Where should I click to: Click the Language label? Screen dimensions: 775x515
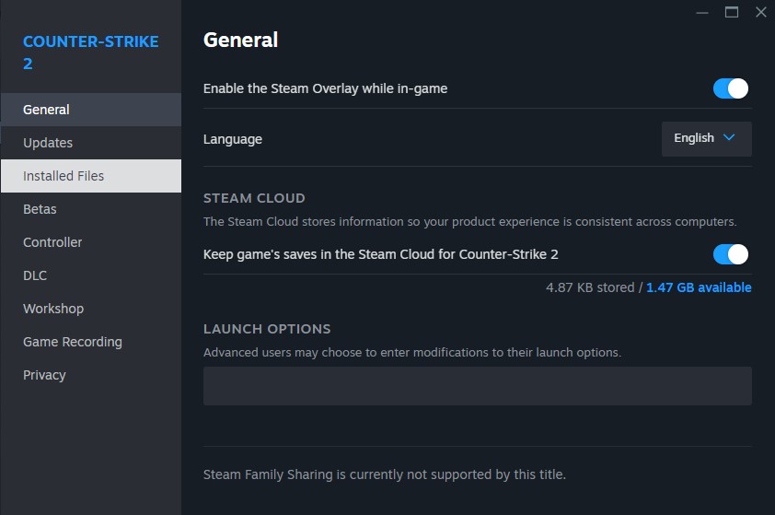point(233,139)
